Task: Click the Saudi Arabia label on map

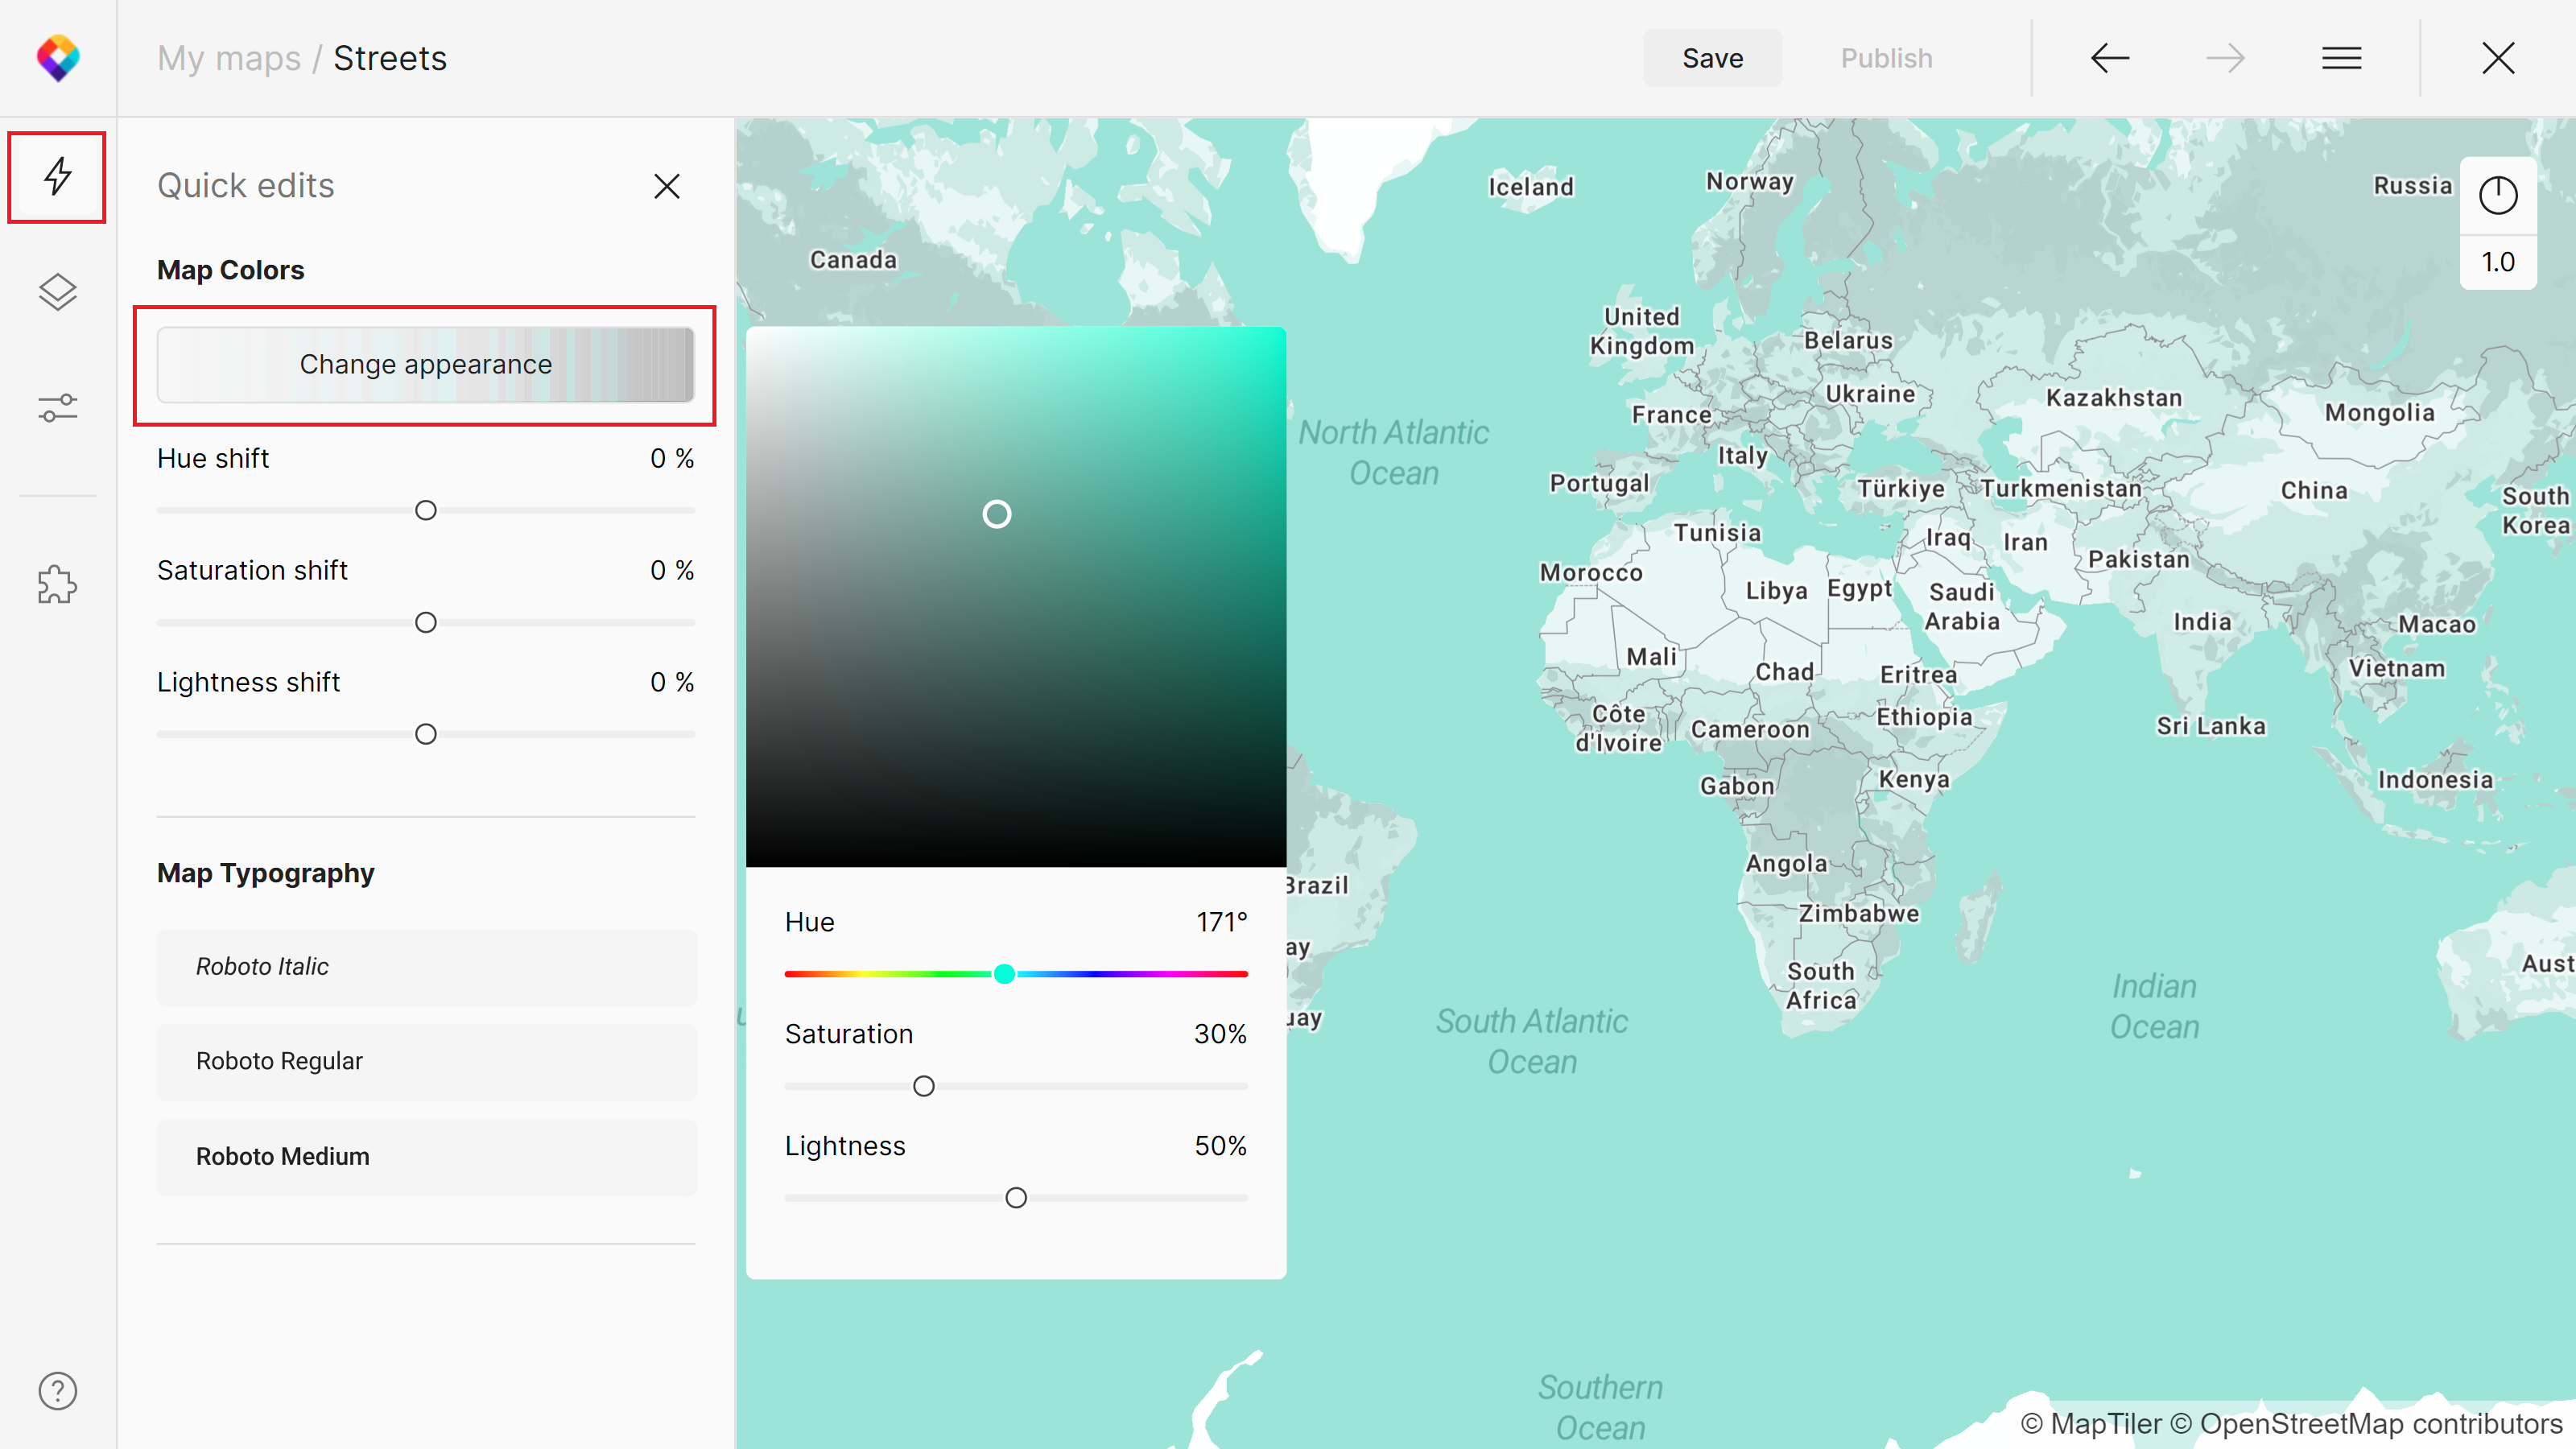Action: click(x=1962, y=607)
